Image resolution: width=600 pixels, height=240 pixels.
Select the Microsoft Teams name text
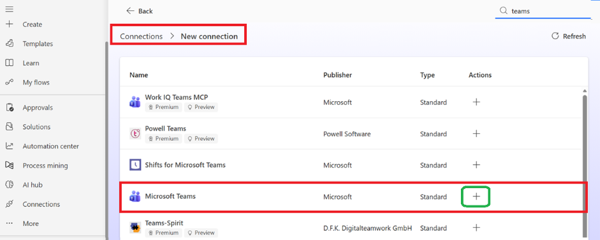point(171,196)
